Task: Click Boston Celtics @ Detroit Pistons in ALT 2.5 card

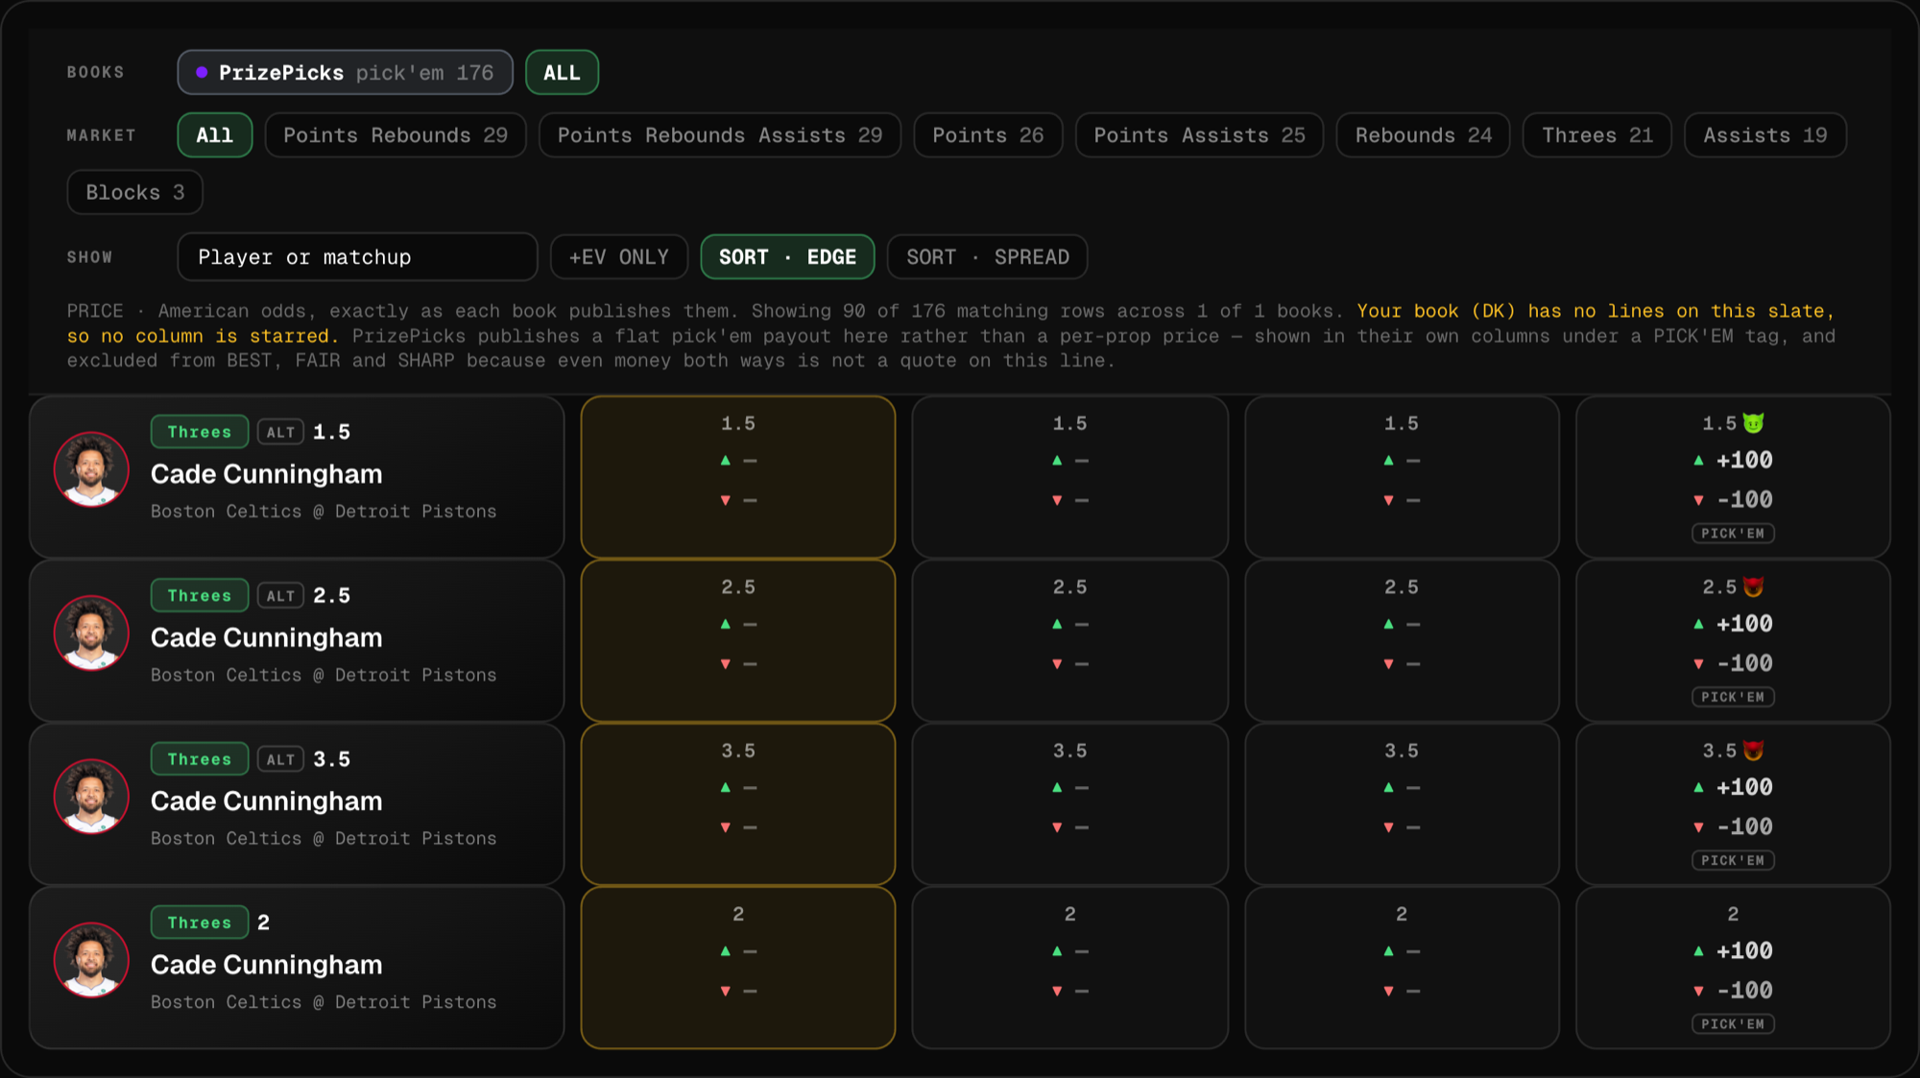Action: 324,675
